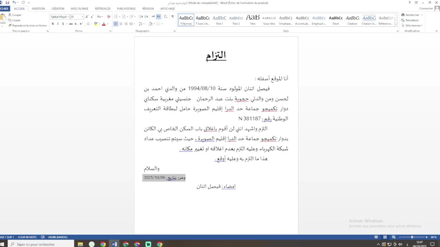This screenshot has height=247, width=440.
Task: Click the language ARABE (MAROC) in status bar
Action: pyautogui.click(x=58, y=237)
